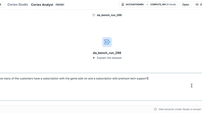Click the Open button
This screenshot has width=202, height=113.
(x=186, y=4)
